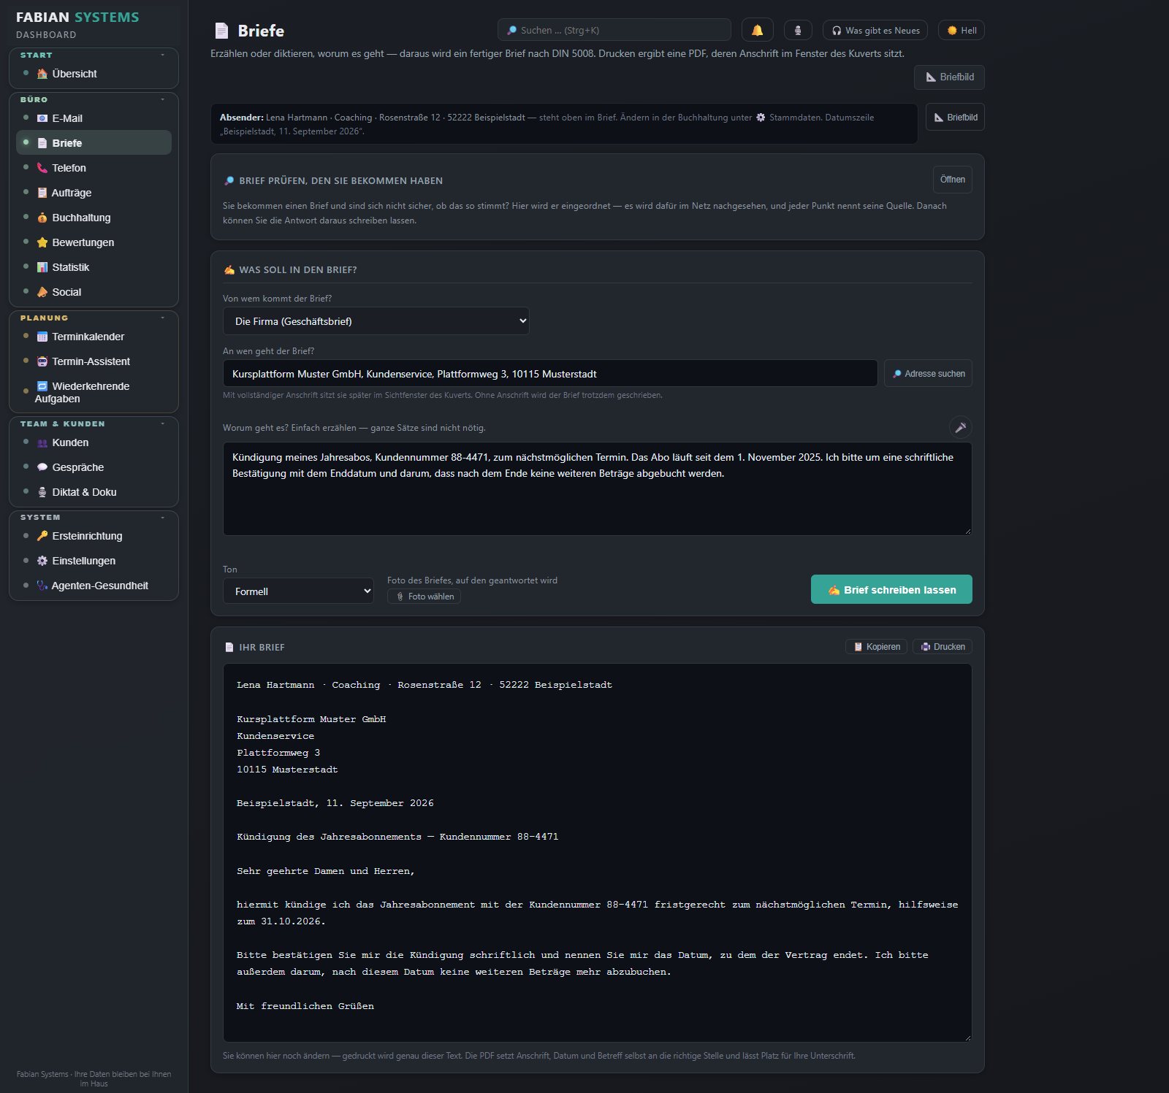This screenshot has height=1093, width=1169.
Task: Click the calendar icon for Terminkalender
Action: click(42, 337)
